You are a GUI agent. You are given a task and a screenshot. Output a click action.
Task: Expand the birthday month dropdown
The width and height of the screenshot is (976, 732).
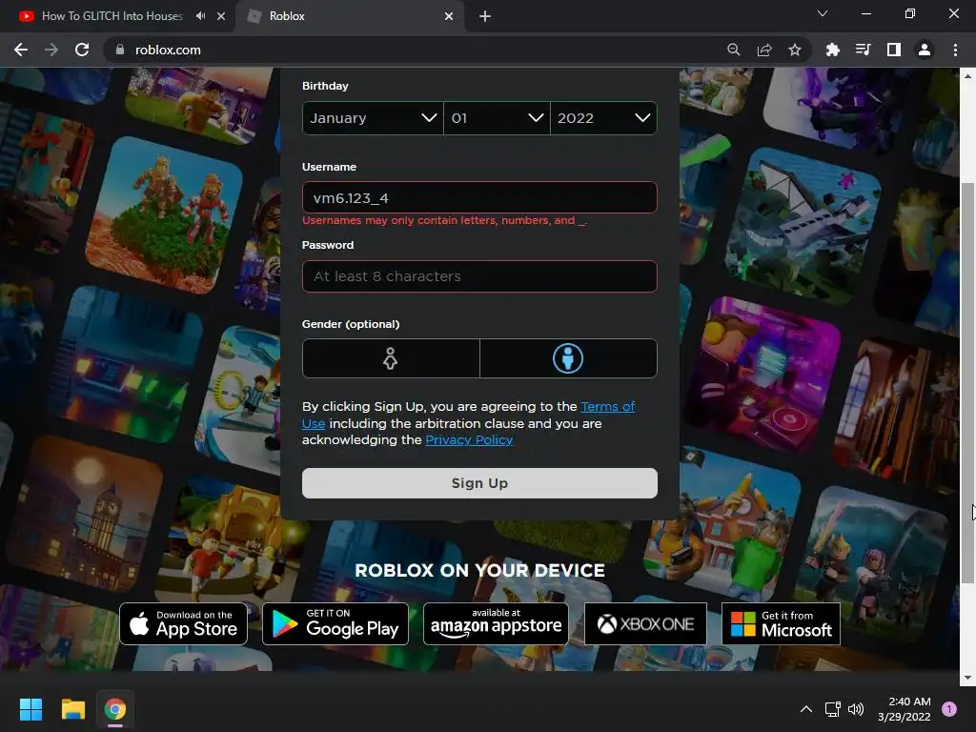373,118
